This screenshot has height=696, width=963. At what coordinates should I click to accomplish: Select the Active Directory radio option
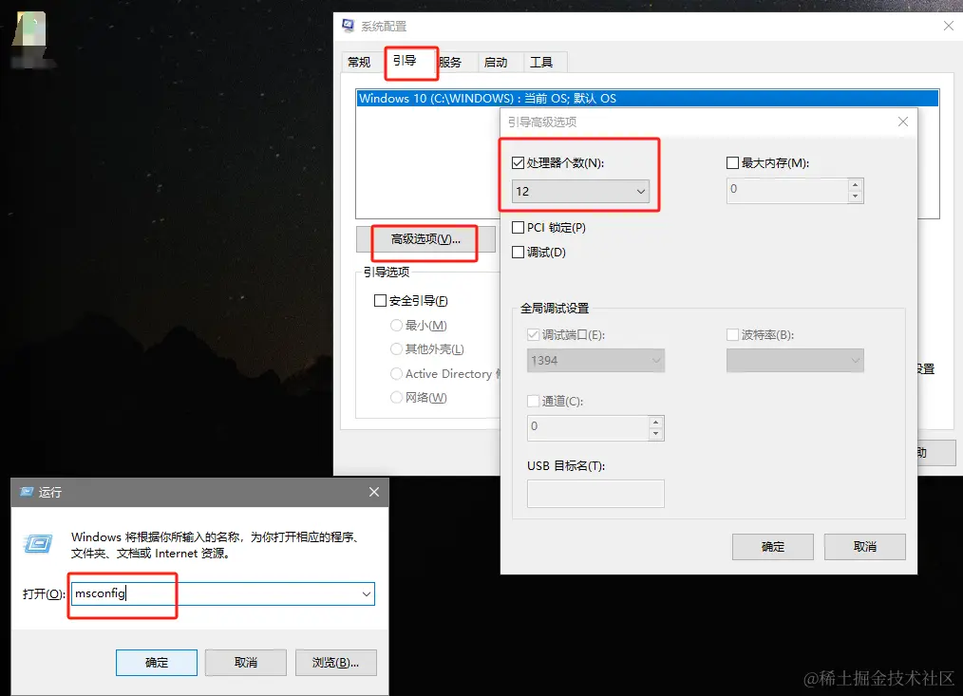click(x=396, y=373)
